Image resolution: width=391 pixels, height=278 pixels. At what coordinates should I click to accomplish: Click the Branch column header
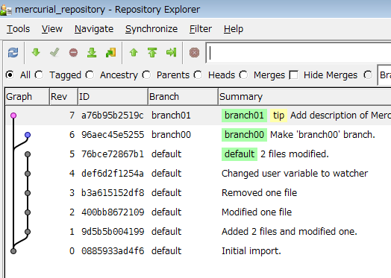183,96
